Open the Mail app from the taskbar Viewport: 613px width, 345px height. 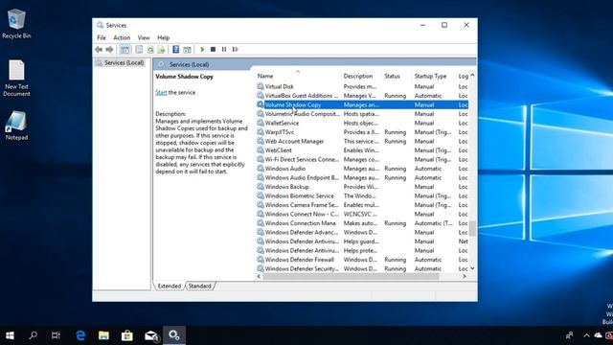coord(151,335)
